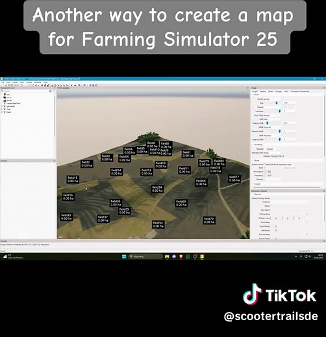326x337 pixels.
Task: Click the Opacity LMB value field
Action: (x=289, y=123)
